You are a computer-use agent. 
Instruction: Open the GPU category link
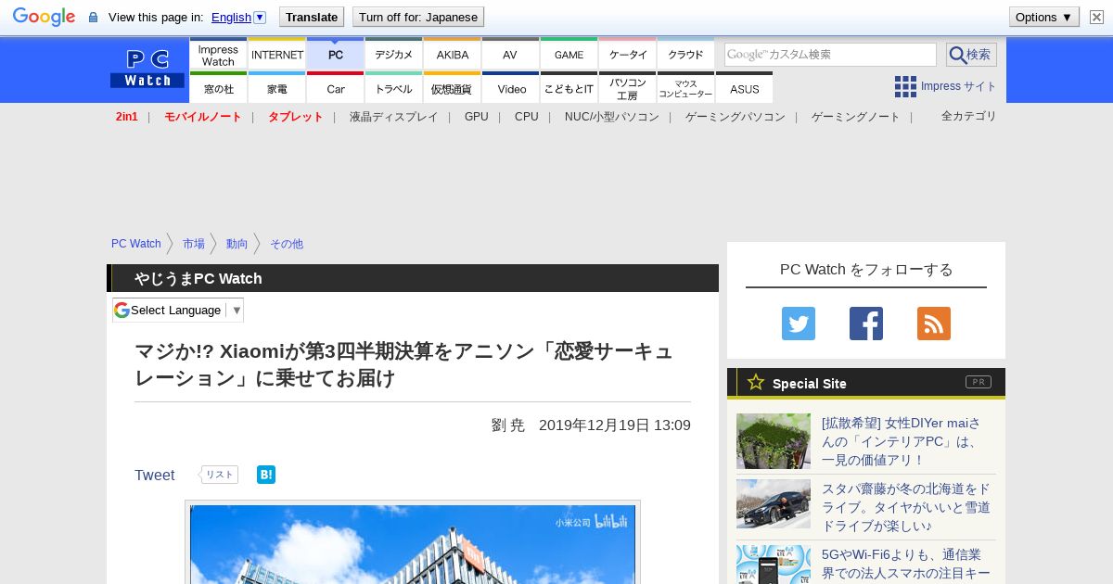tap(477, 117)
